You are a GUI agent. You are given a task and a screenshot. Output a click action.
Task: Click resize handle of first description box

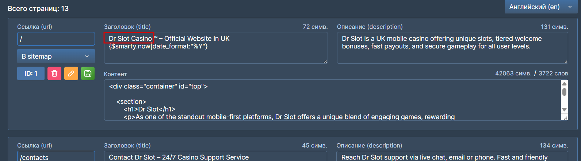point(566,62)
